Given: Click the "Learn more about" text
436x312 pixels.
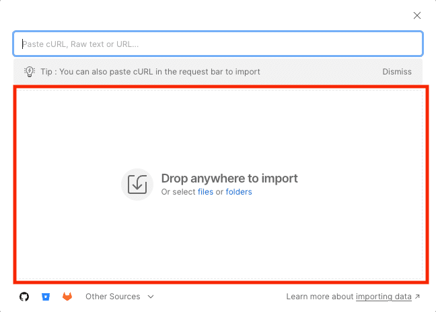Looking at the screenshot, I should coord(320,297).
